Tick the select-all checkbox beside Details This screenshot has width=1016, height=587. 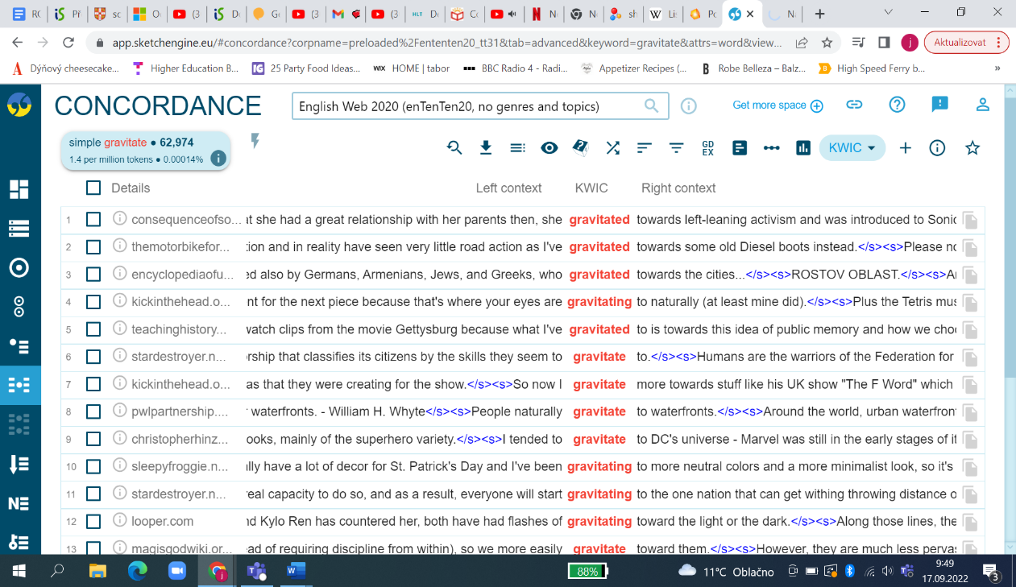93,188
